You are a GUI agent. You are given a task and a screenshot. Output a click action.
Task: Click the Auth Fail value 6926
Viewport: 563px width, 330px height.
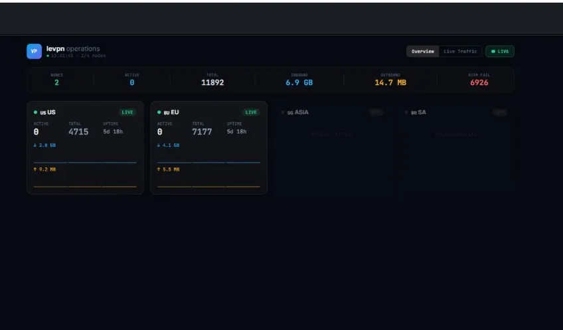click(479, 82)
